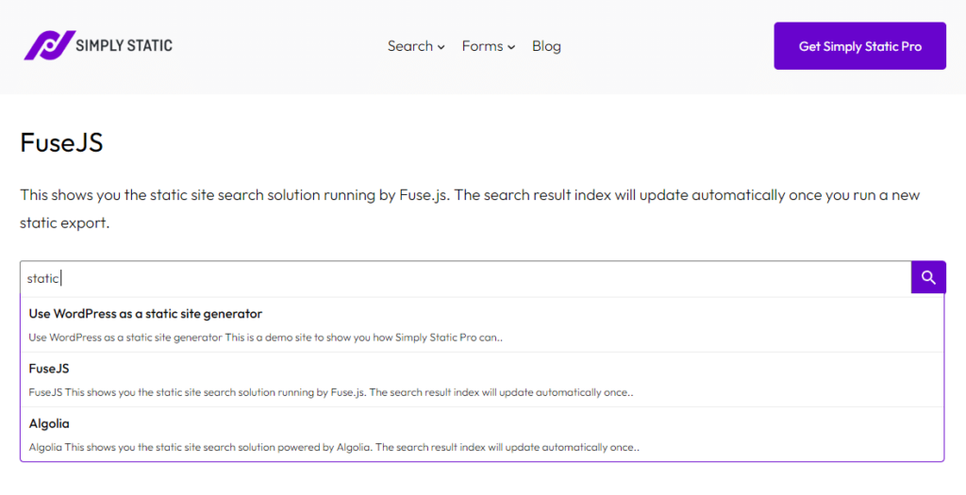966x495 pixels.
Task: Expand the Forms menu chevron
Action: click(511, 47)
